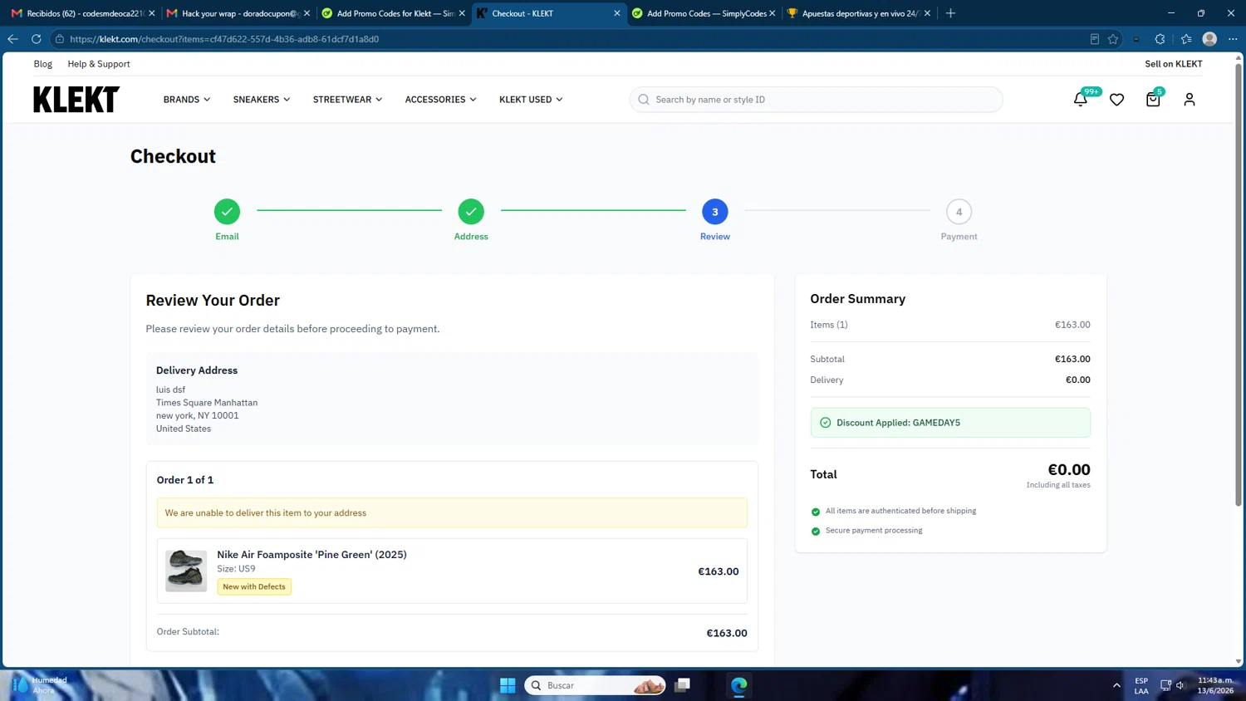The width and height of the screenshot is (1246, 701).
Task: Click the New with Defects badge
Action: point(254,586)
